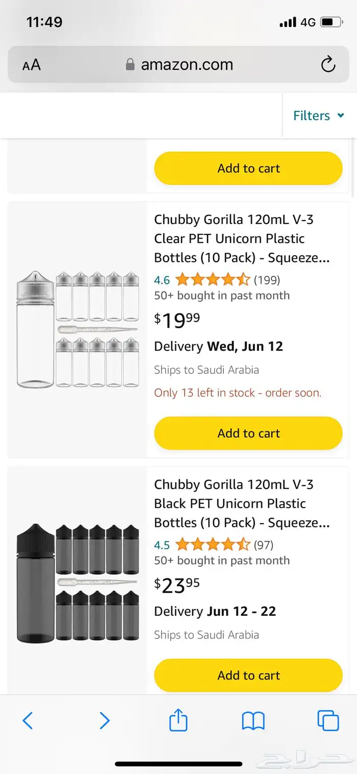The height and width of the screenshot is (774, 357).
Task: Open the Safari share sheet
Action: [x=178, y=720]
